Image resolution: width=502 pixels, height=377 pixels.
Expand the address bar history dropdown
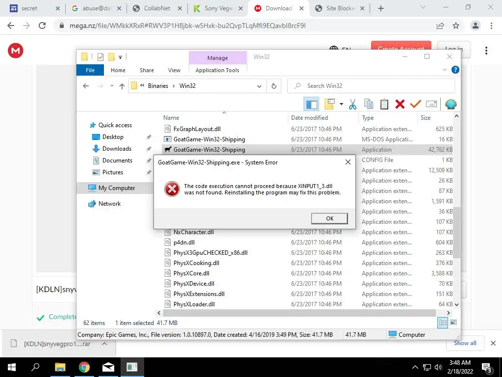(259, 86)
